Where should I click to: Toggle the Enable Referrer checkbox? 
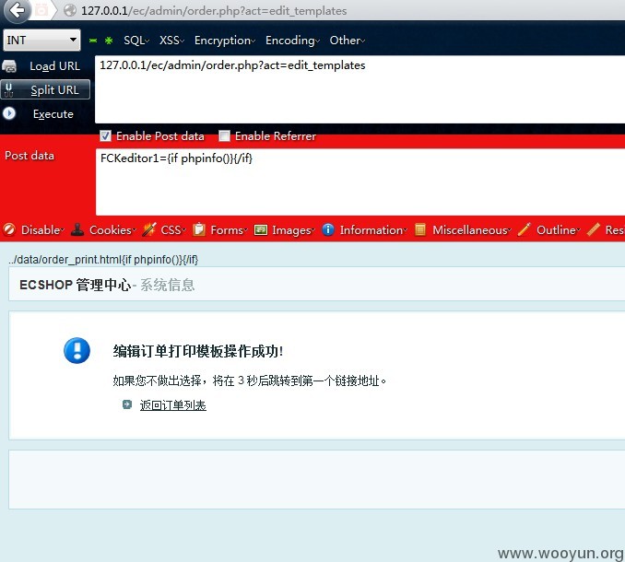point(224,135)
